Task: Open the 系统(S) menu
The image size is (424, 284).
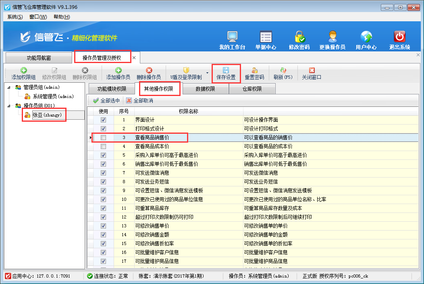Action: (x=15, y=17)
